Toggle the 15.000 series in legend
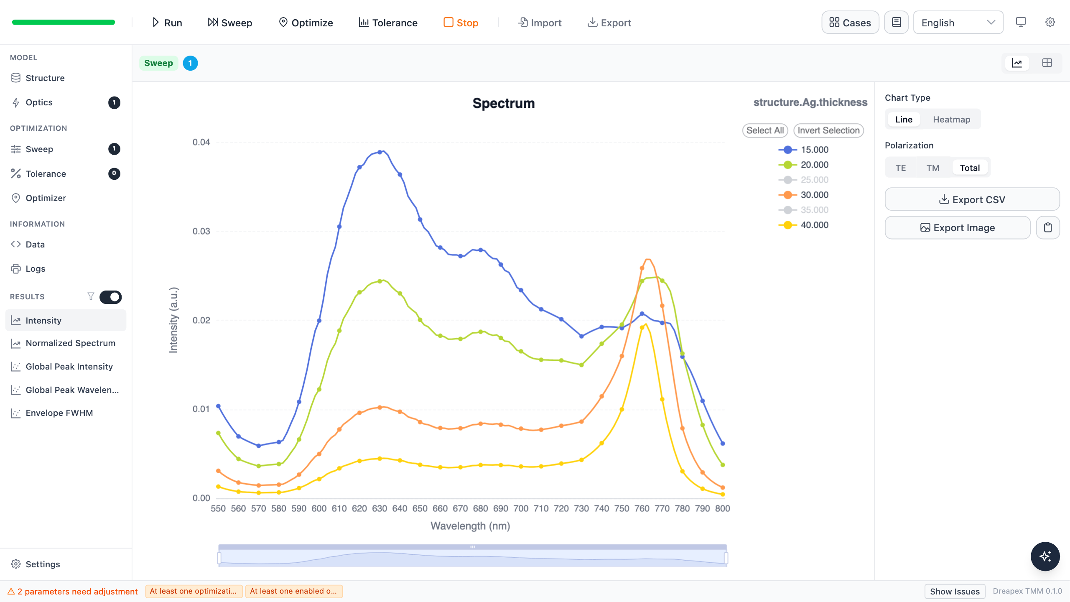This screenshot has height=602, width=1070. 803,150
